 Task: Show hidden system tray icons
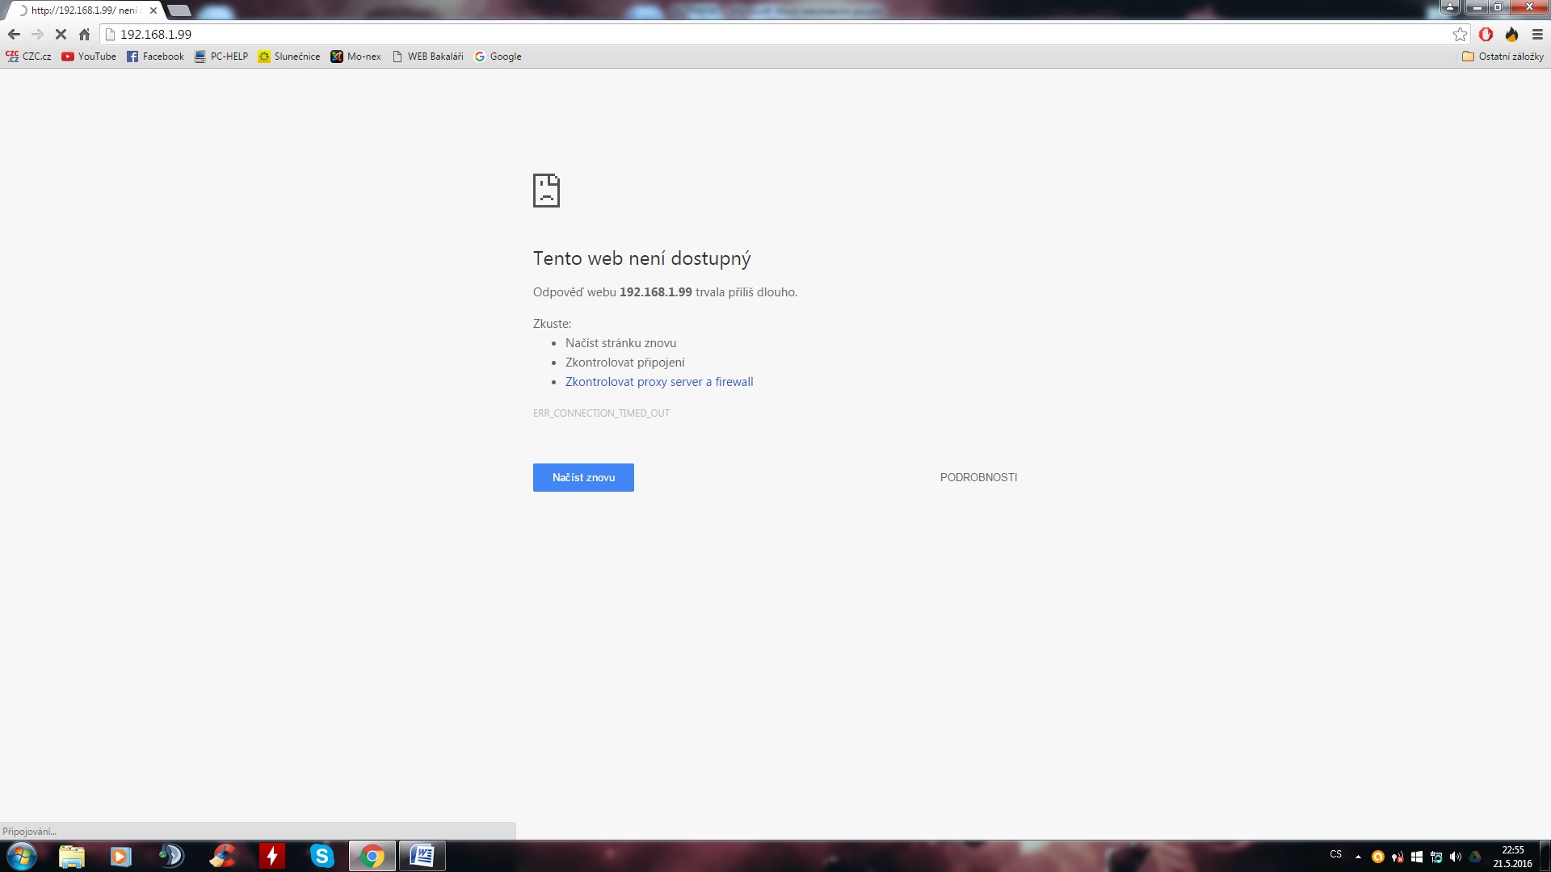[x=1358, y=856]
